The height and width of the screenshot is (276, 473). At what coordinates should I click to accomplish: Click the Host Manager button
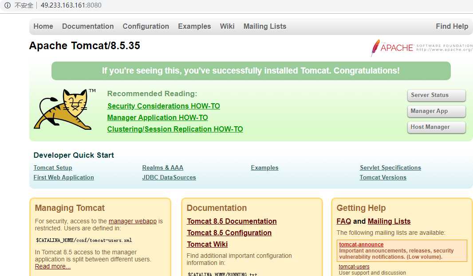click(436, 127)
